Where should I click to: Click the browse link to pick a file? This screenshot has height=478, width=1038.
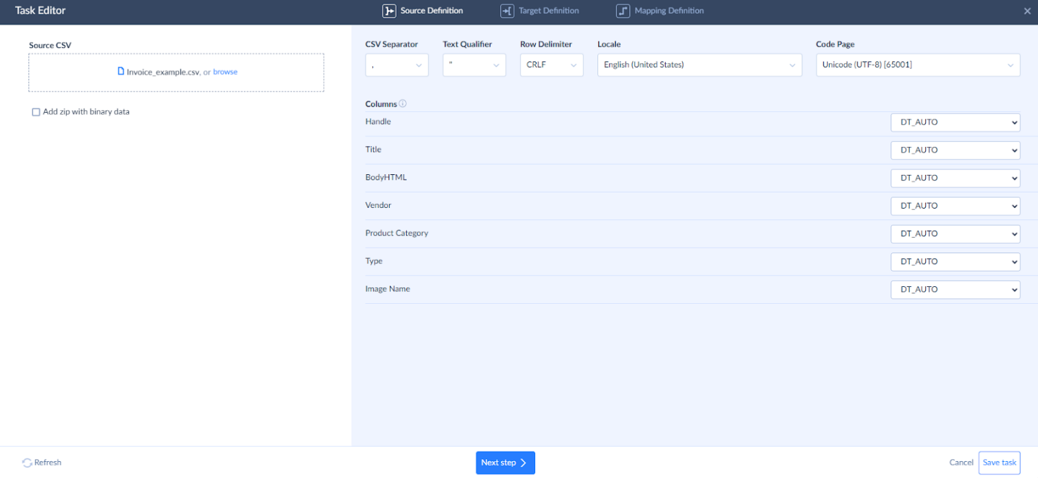click(x=225, y=72)
